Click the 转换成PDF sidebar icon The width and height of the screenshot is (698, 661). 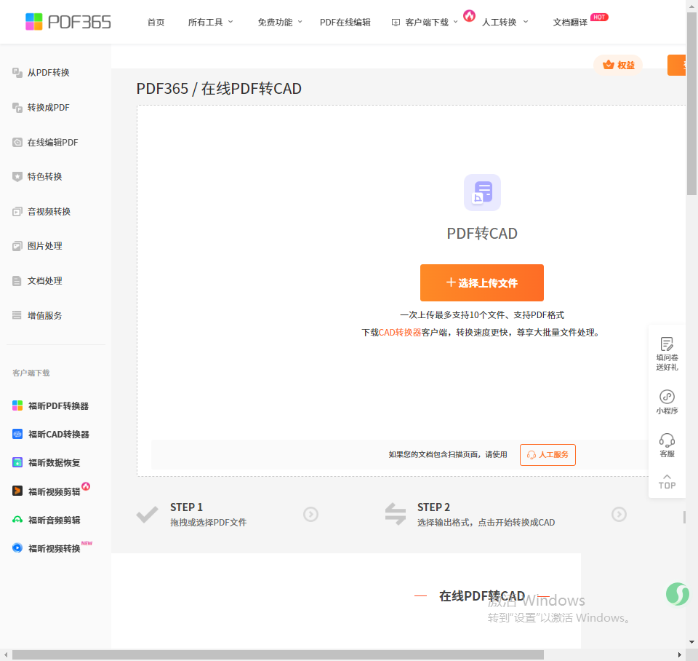(x=17, y=108)
